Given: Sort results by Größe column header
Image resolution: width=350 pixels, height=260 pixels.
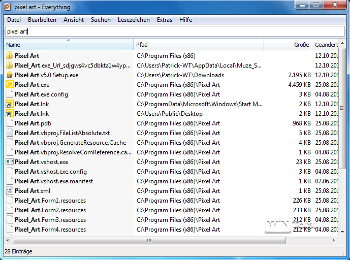Looking at the screenshot, I should click(x=288, y=45).
